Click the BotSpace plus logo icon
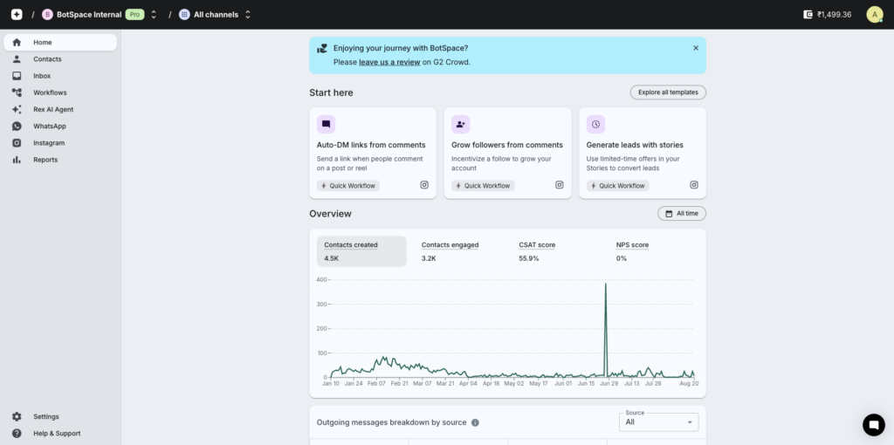This screenshot has width=894, height=445. coord(17,14)
